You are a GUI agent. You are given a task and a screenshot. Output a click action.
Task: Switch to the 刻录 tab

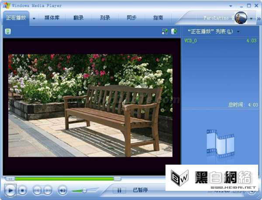tap(105, 18)
